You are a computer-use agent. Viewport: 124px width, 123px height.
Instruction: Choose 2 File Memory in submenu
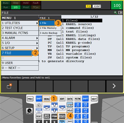pos(50,28)
